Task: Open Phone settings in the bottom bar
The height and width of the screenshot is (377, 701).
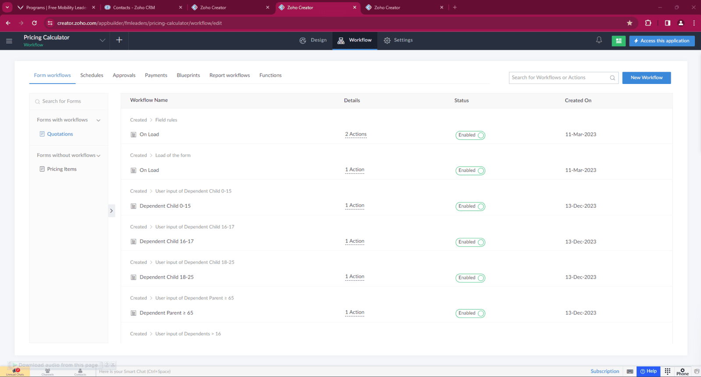Action: click(683, 372)
